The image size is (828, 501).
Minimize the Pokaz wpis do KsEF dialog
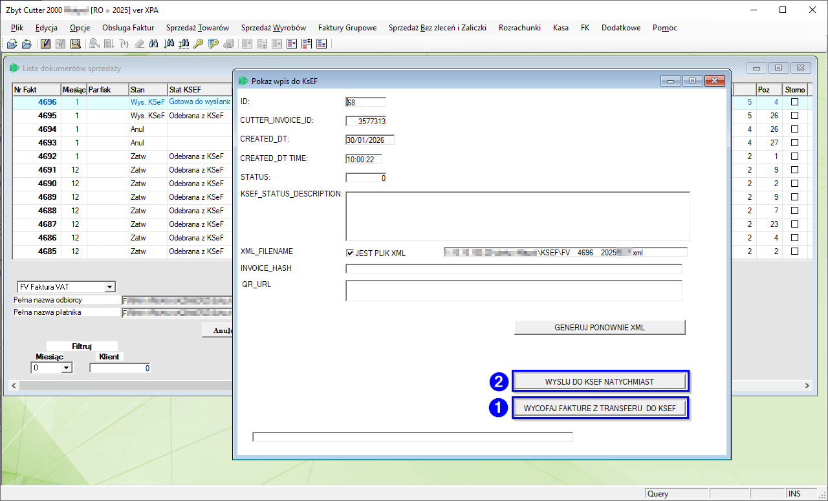(671, 81)
